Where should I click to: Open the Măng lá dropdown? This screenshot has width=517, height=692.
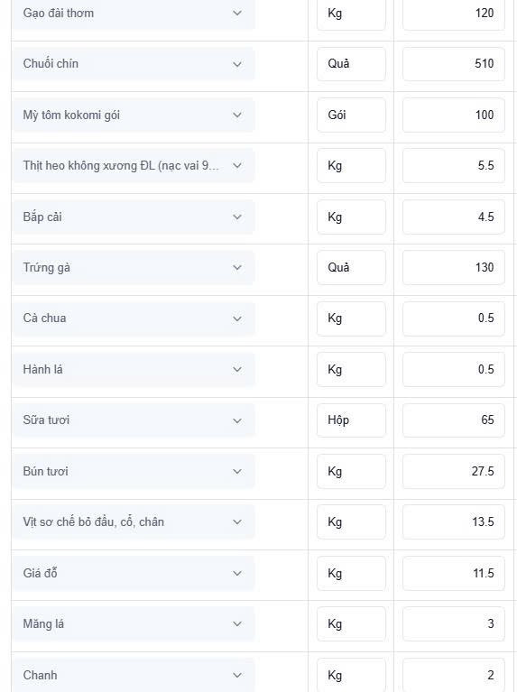pyautogui.click(x=133, y=624)
